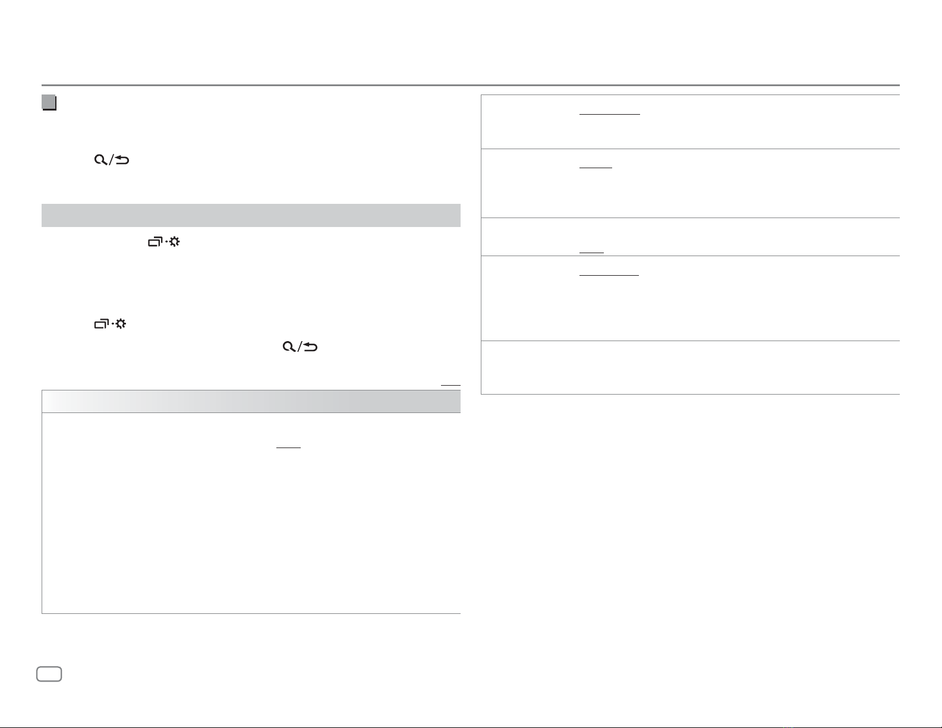Select the second row of the right-side table
This screenshot has width=942, height=728.
(x=690, y=183)
